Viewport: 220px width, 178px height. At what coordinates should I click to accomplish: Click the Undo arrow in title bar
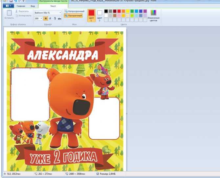[x=15, y=1]
